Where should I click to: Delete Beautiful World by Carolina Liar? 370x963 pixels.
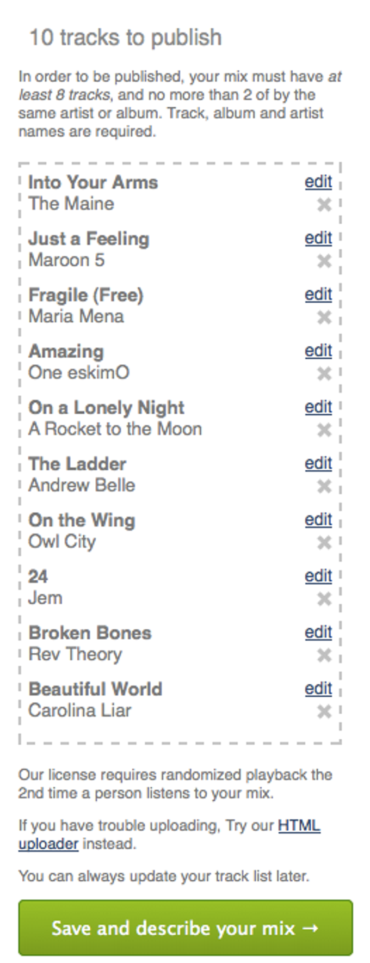[324, 711]
